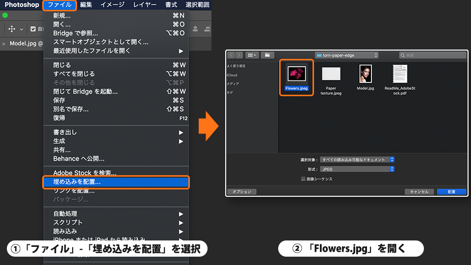Viewport: 471px width, 265px height.
Task: Open the torn-paper-edge folder path dropdown
Action: tap(347, 55)
